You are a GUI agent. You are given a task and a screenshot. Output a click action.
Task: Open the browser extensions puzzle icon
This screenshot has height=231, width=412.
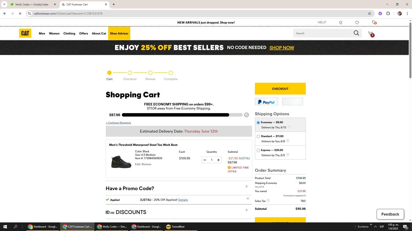[388, 13]
